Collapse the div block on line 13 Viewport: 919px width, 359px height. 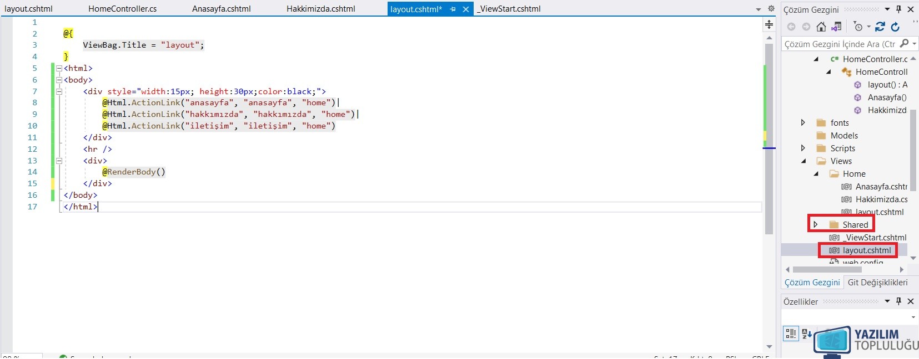click(59, 161)
